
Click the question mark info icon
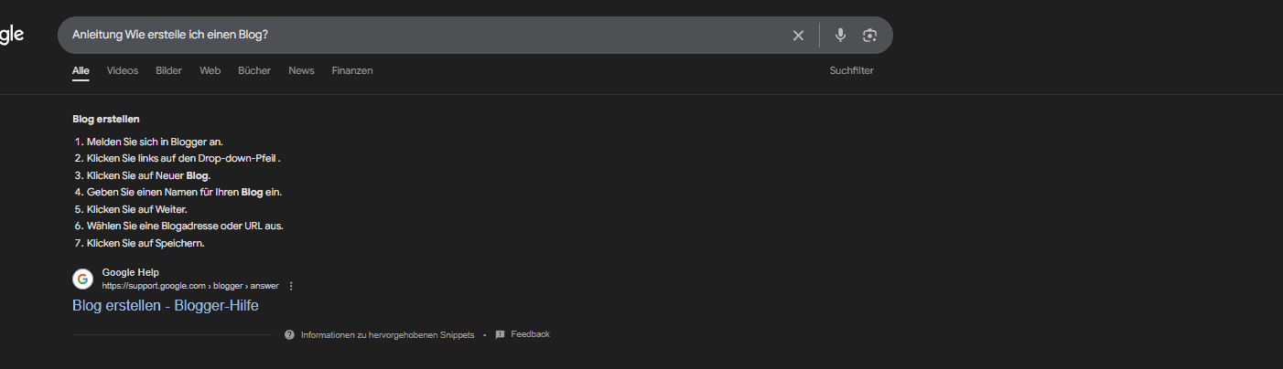pos(289,334)
